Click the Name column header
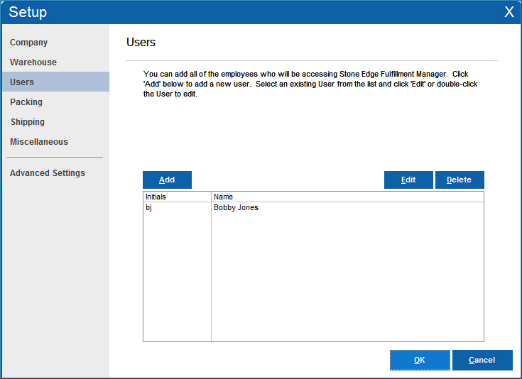The width and height of the screenshot is (522, 379). point(347,197)
